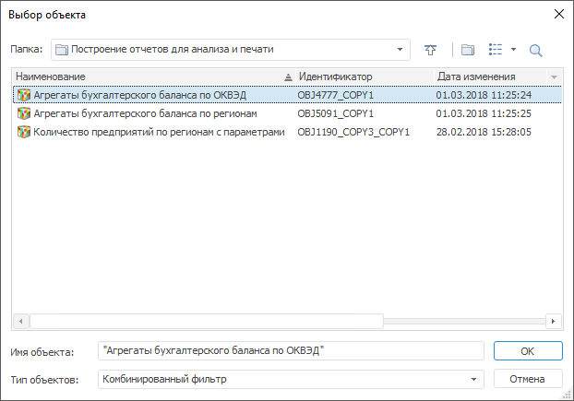Open the Папка folder dropdown
This screenshot has width=574, height=401.
point(401,50)
